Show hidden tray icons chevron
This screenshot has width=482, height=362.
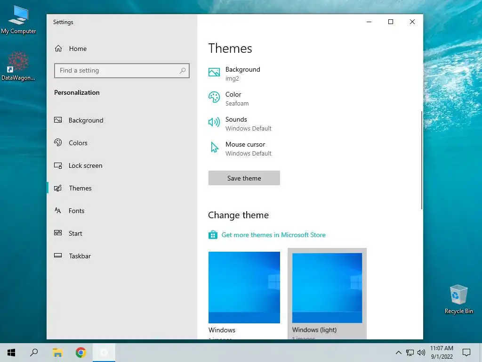click(x=398, y=353)
